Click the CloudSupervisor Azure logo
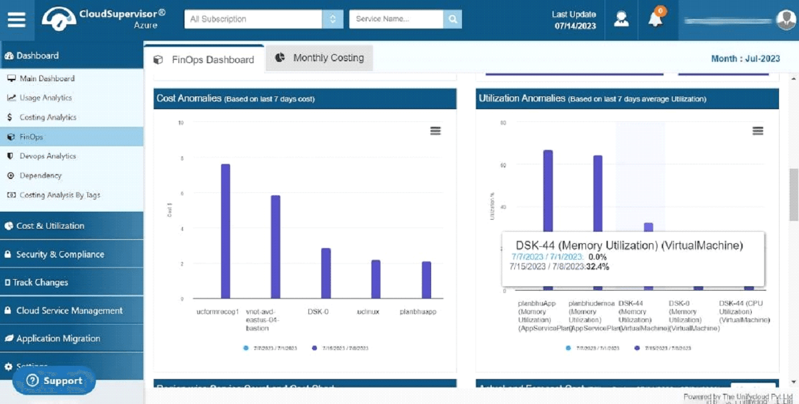The height and width of the screenshot is (404, 799). click(103, 19)
